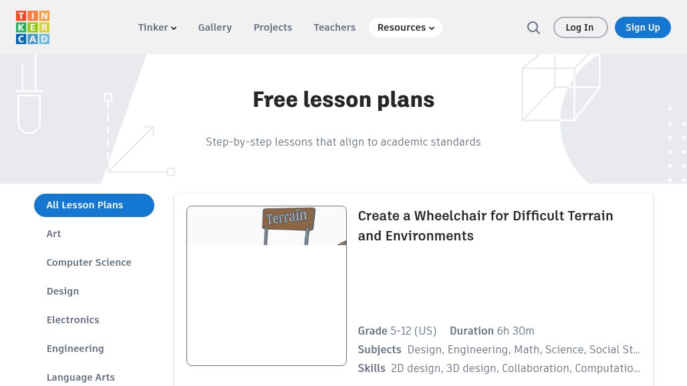Filter lesson plans by Art
The height and width of the screenshot is (386, 687).
pos(53,234)
